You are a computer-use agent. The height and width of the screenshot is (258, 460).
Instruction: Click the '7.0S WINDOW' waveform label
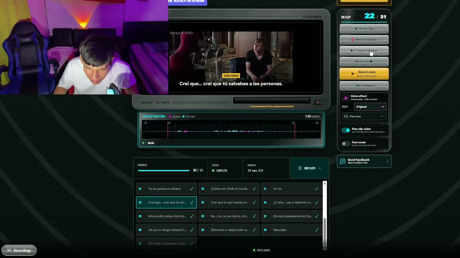click(312, 116)
